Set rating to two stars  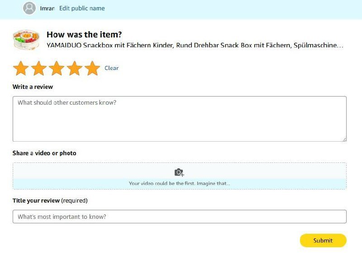tap(39, 69)
